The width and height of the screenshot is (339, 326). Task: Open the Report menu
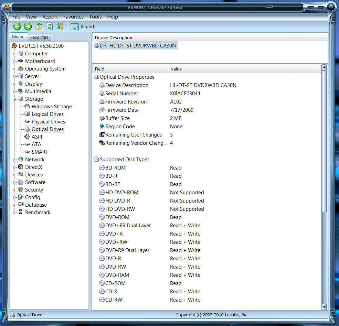coord(50,17)
